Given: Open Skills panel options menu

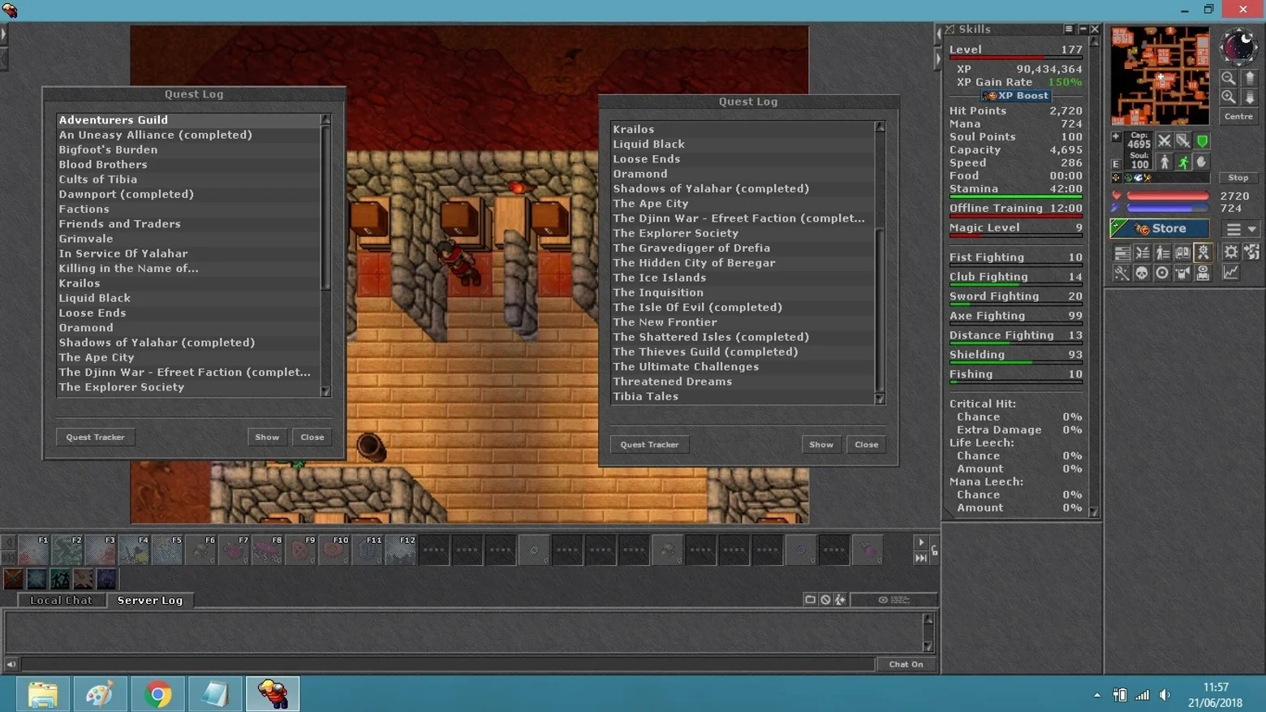Looking at the screenshot, I should (1069, 29).
